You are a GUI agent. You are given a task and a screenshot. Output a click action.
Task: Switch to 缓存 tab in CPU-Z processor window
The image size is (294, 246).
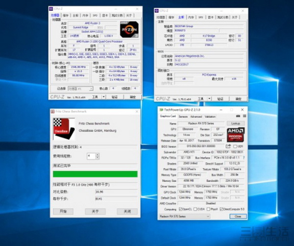click(66, 15)
